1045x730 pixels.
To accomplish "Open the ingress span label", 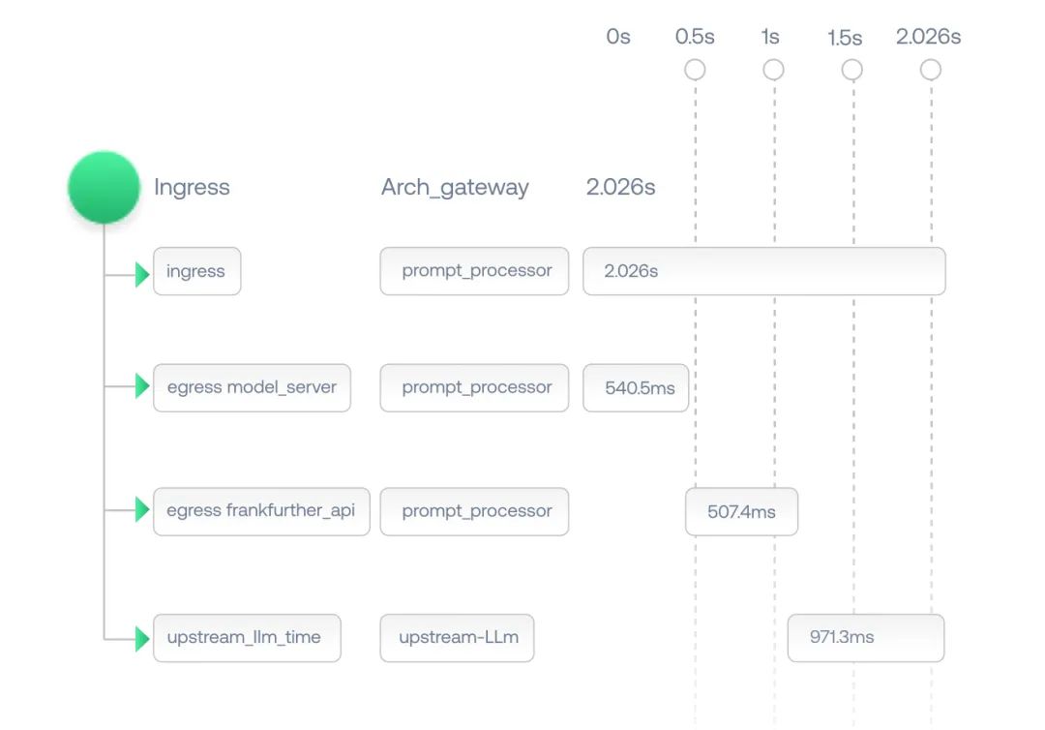I will pos(197,271).
